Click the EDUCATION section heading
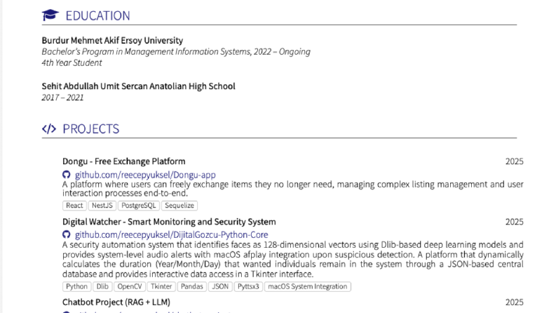 98,15
